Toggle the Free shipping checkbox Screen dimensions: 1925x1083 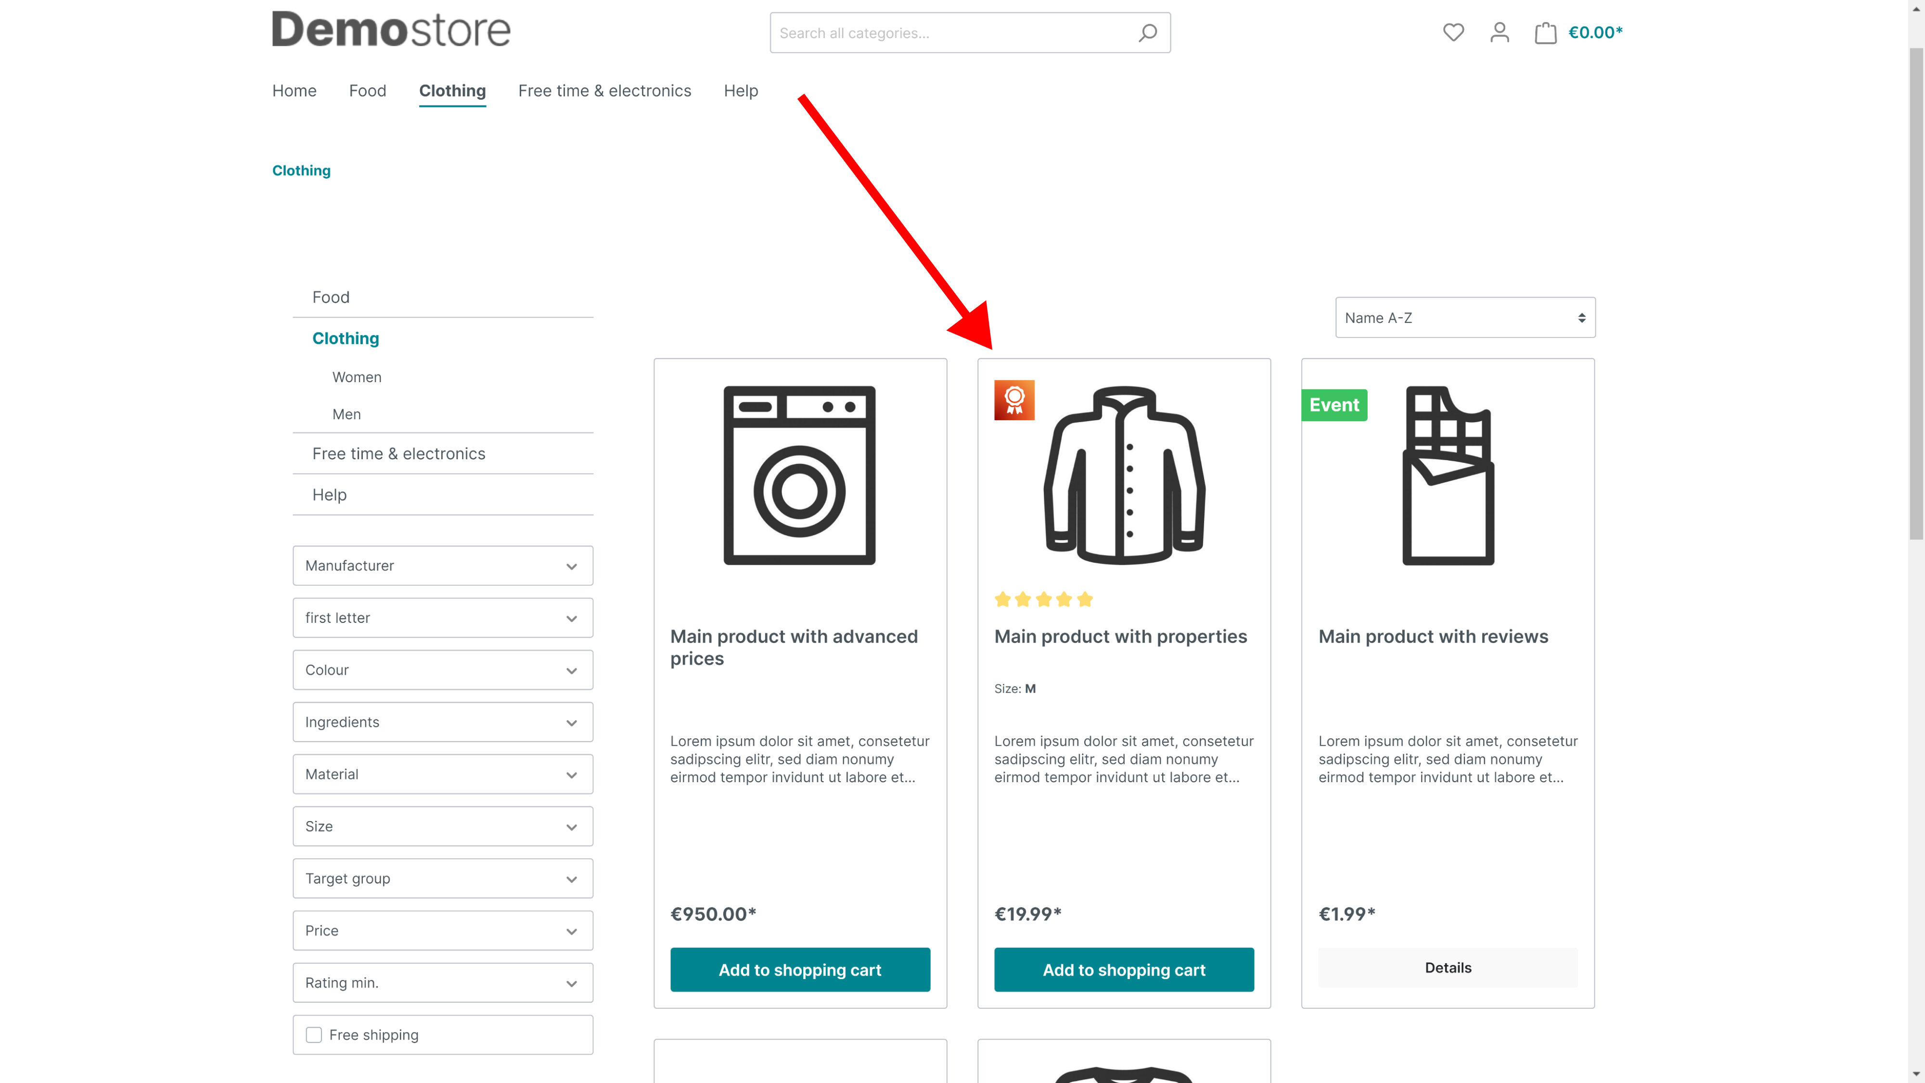[313, 1034]
